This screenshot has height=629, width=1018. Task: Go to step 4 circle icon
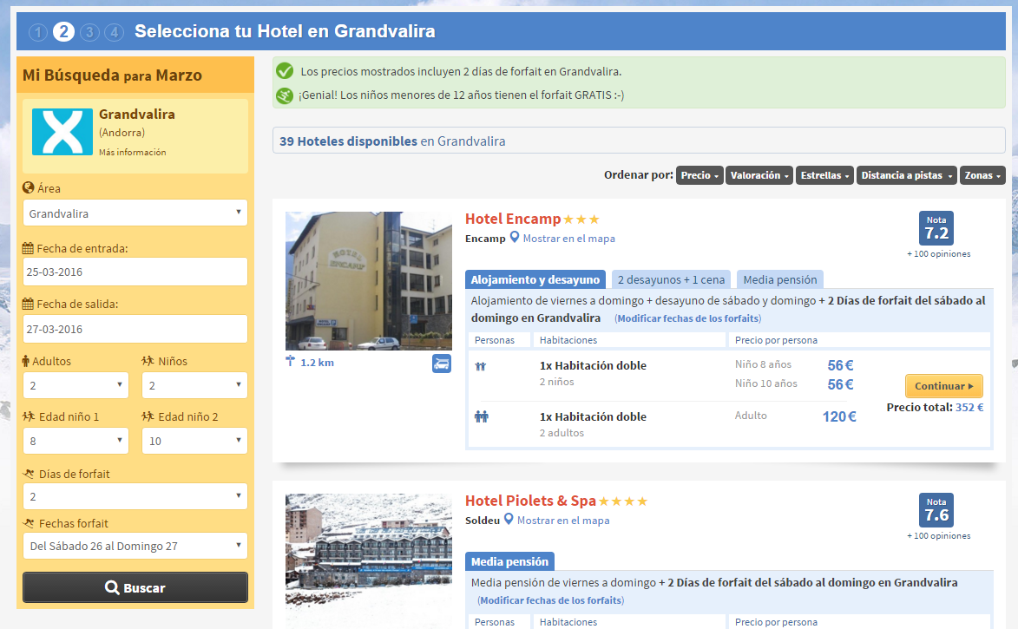115,32
